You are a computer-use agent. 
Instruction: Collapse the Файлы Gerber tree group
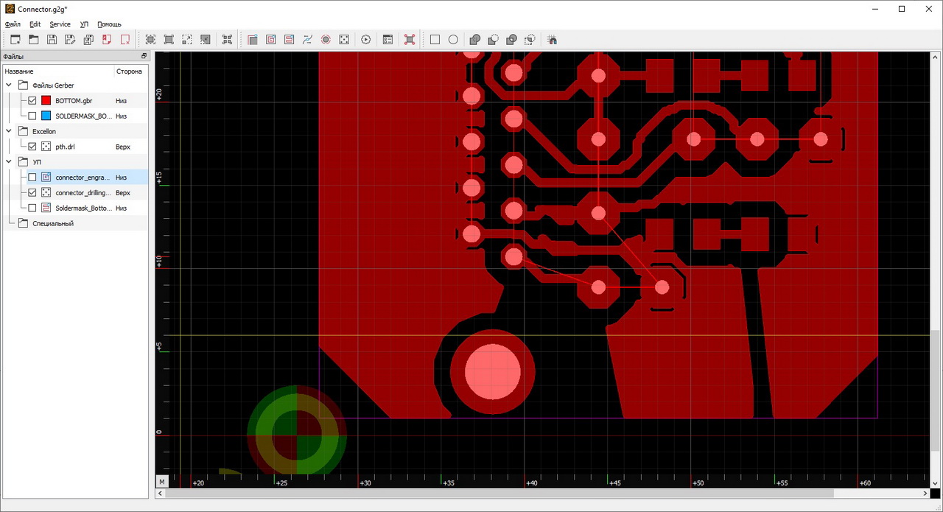(x=9, y=85)
